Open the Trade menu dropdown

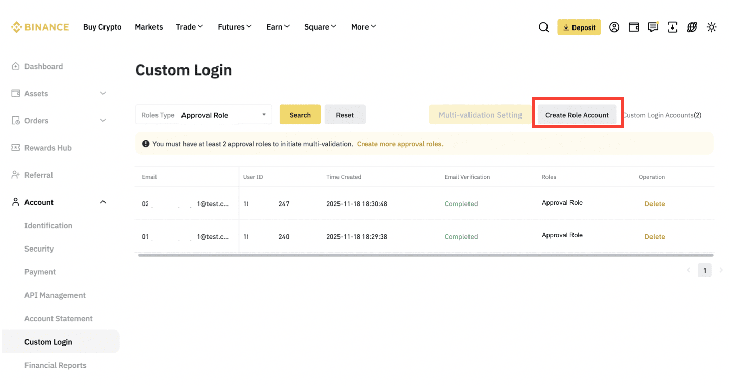point(190,27)
